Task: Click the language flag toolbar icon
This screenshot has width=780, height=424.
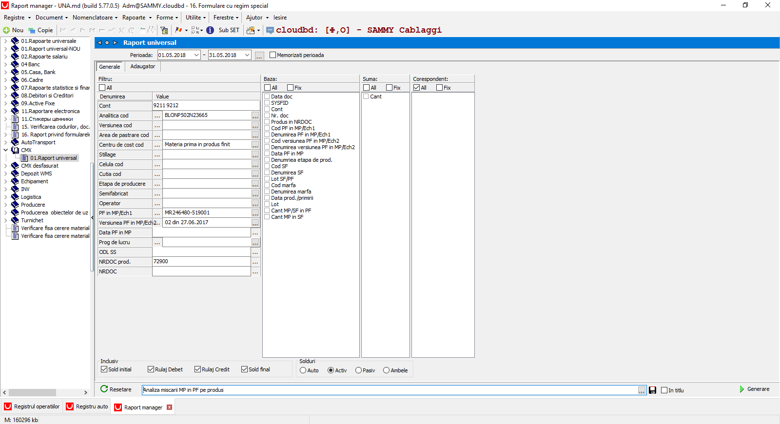Action: (178, 30)
